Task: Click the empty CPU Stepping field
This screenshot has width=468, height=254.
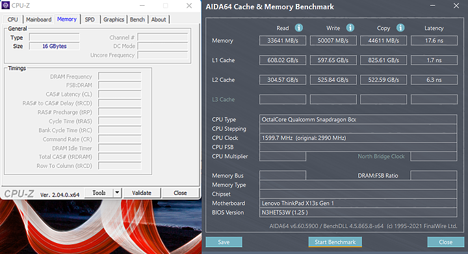Action: click(x=358, y=129)
